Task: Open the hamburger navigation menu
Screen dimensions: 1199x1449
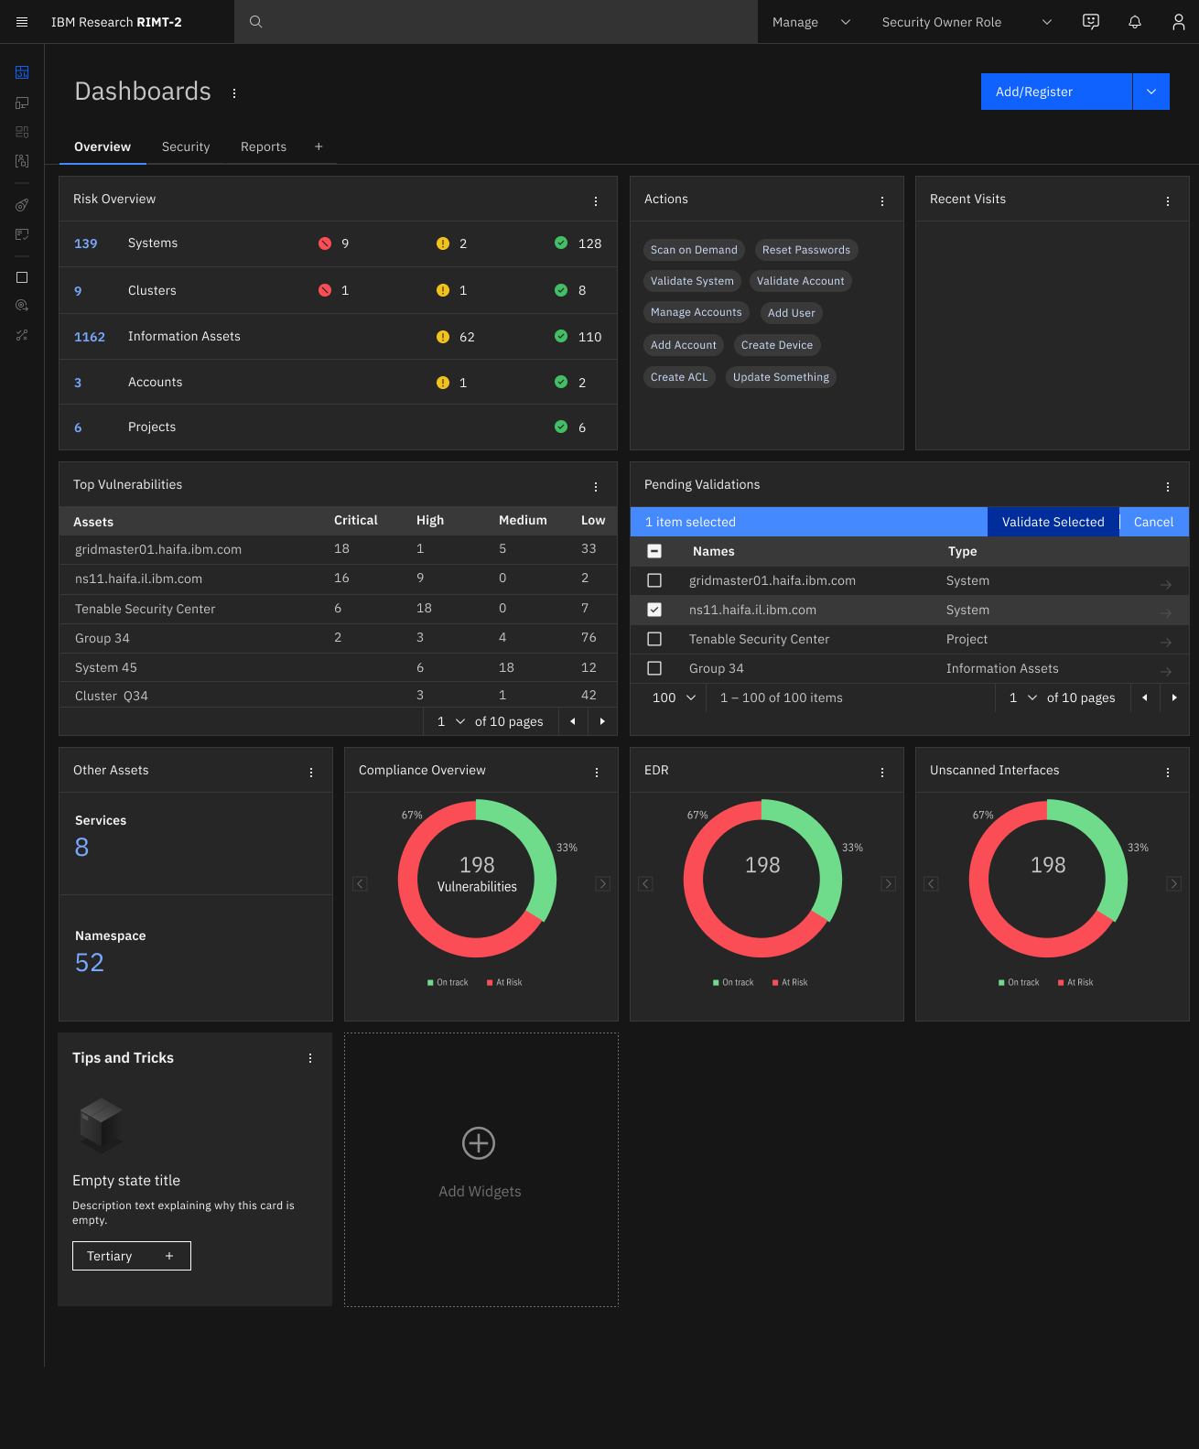Action: [x=22, y=22]
